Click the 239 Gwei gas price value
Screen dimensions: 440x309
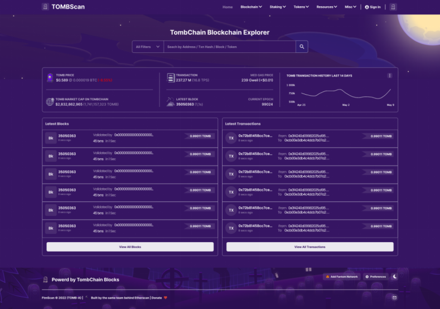(257, 80)
